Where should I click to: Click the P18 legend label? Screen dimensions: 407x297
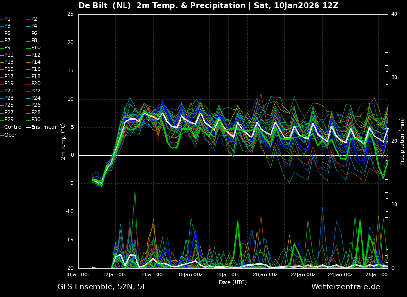[36, 76]
